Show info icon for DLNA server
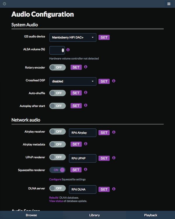The height and width of the screenshot is (219, 175). [114, 189]
